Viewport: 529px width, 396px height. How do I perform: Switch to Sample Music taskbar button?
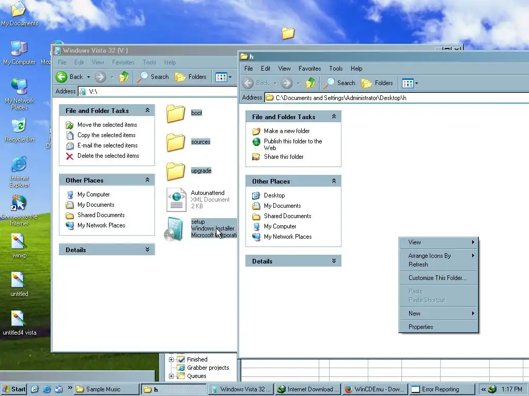(106, 389)
